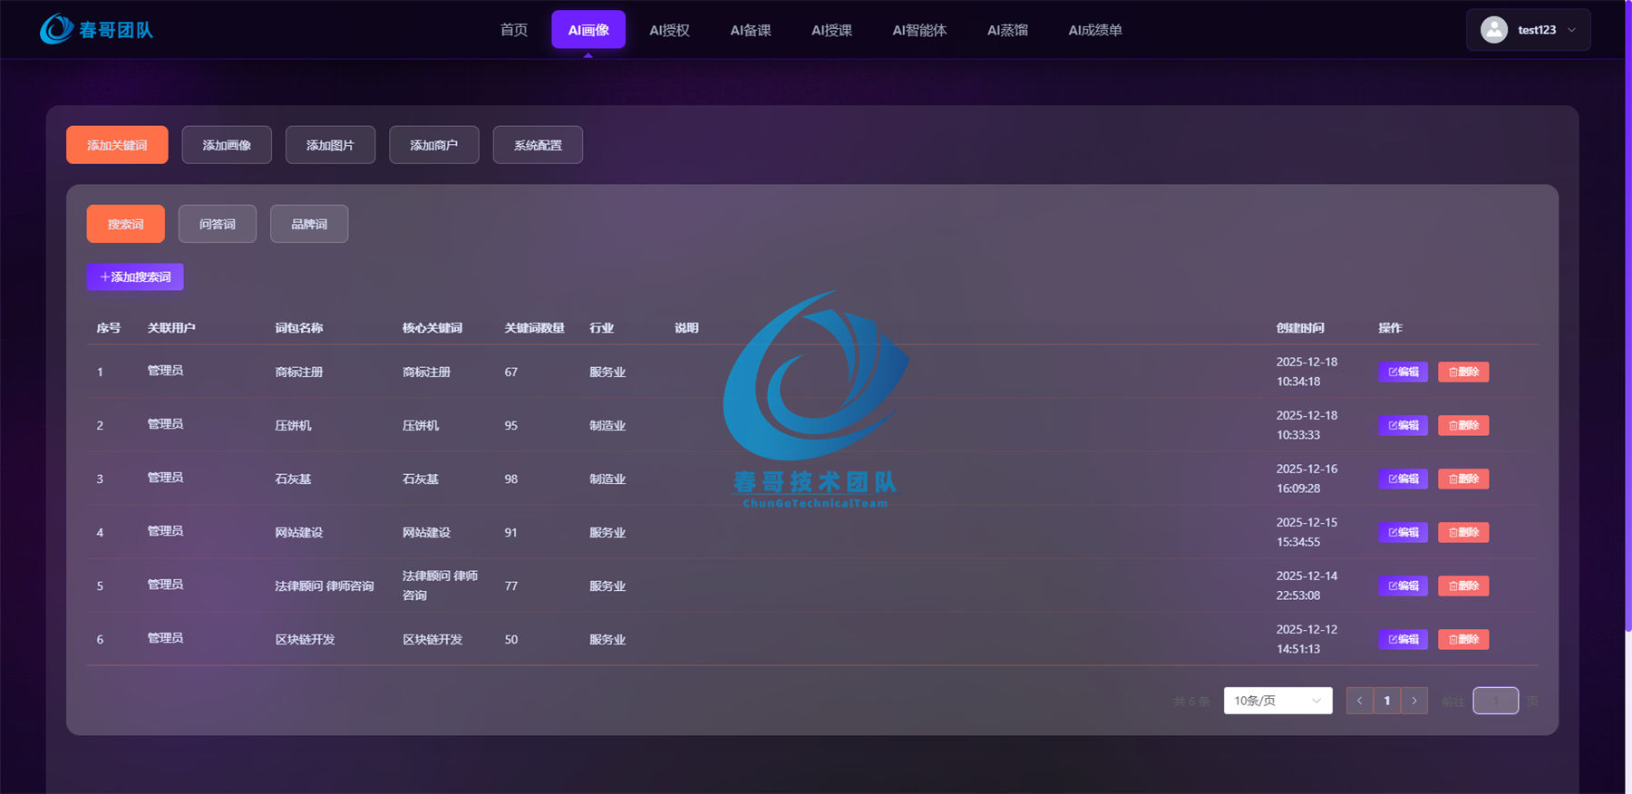Click the 系统配置 button
This screenshot has height=794, width=1632.
click(538, 145)
